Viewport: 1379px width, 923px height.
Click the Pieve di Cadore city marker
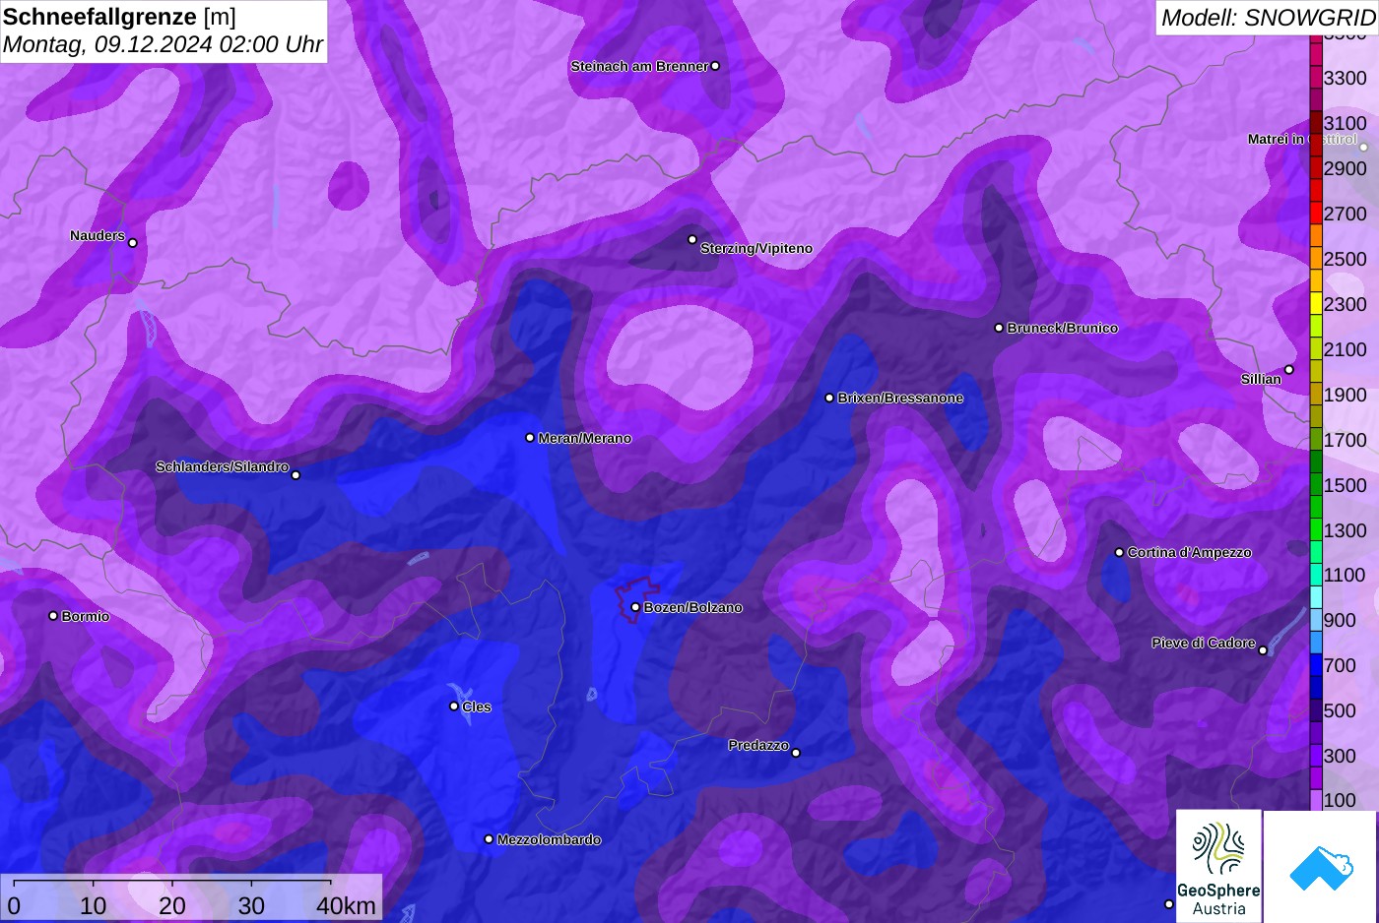pyautogui.click(x=1263, y=650)
